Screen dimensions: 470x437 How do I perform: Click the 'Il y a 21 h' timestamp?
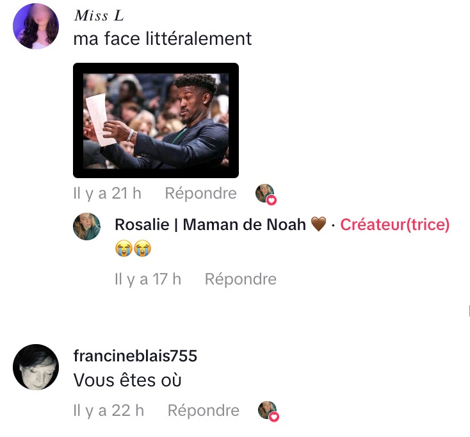tap(107, 193)
